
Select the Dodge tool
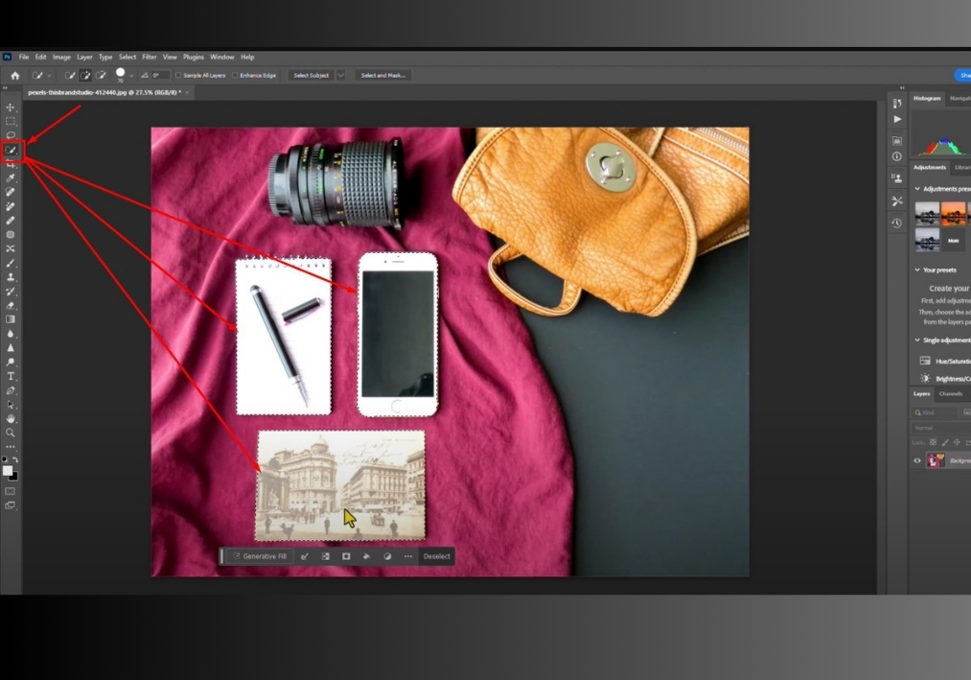click(11, 362)
